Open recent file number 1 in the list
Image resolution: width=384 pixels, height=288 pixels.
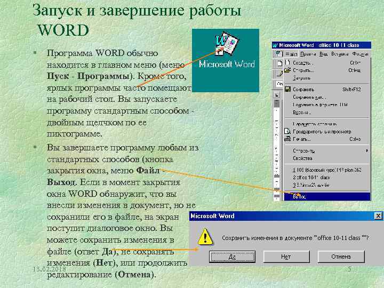coord(327,170)
